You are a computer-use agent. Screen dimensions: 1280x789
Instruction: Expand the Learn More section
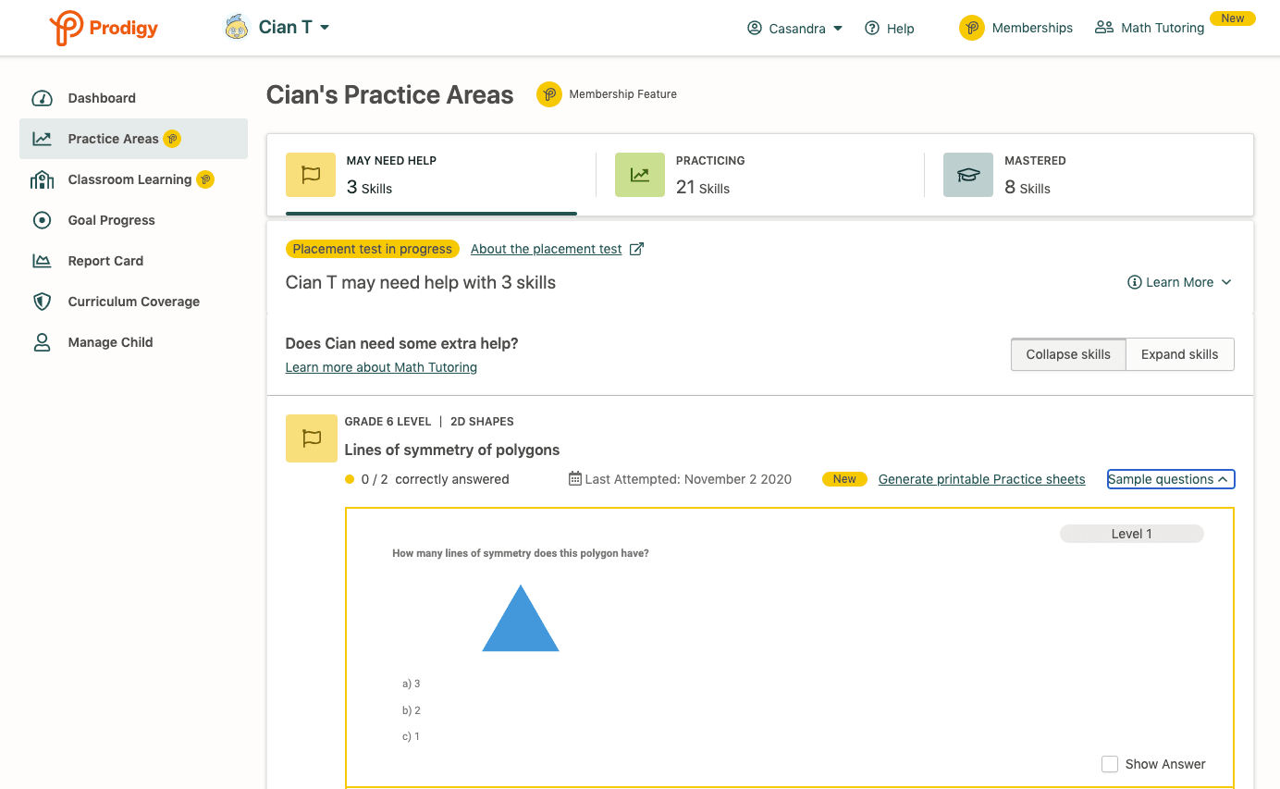pos(1179,282)
